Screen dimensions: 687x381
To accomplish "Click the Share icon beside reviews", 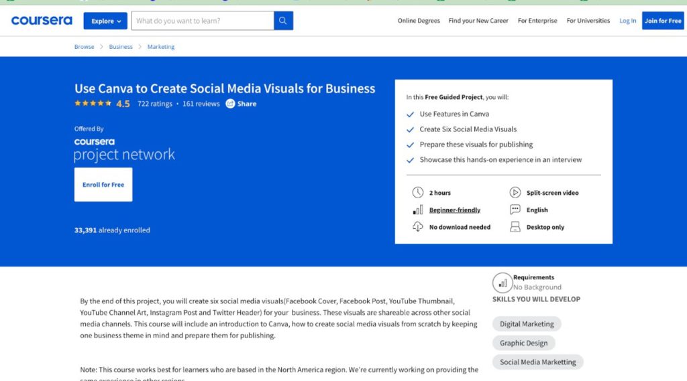I will click(230, 104).
